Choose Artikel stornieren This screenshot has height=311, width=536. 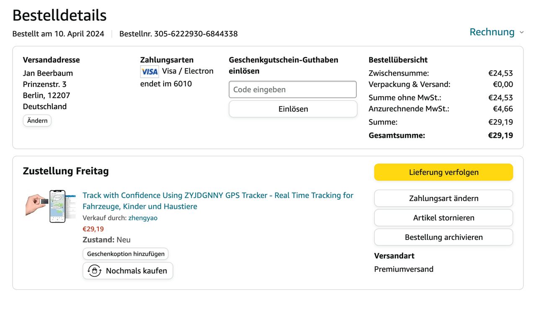443,218
